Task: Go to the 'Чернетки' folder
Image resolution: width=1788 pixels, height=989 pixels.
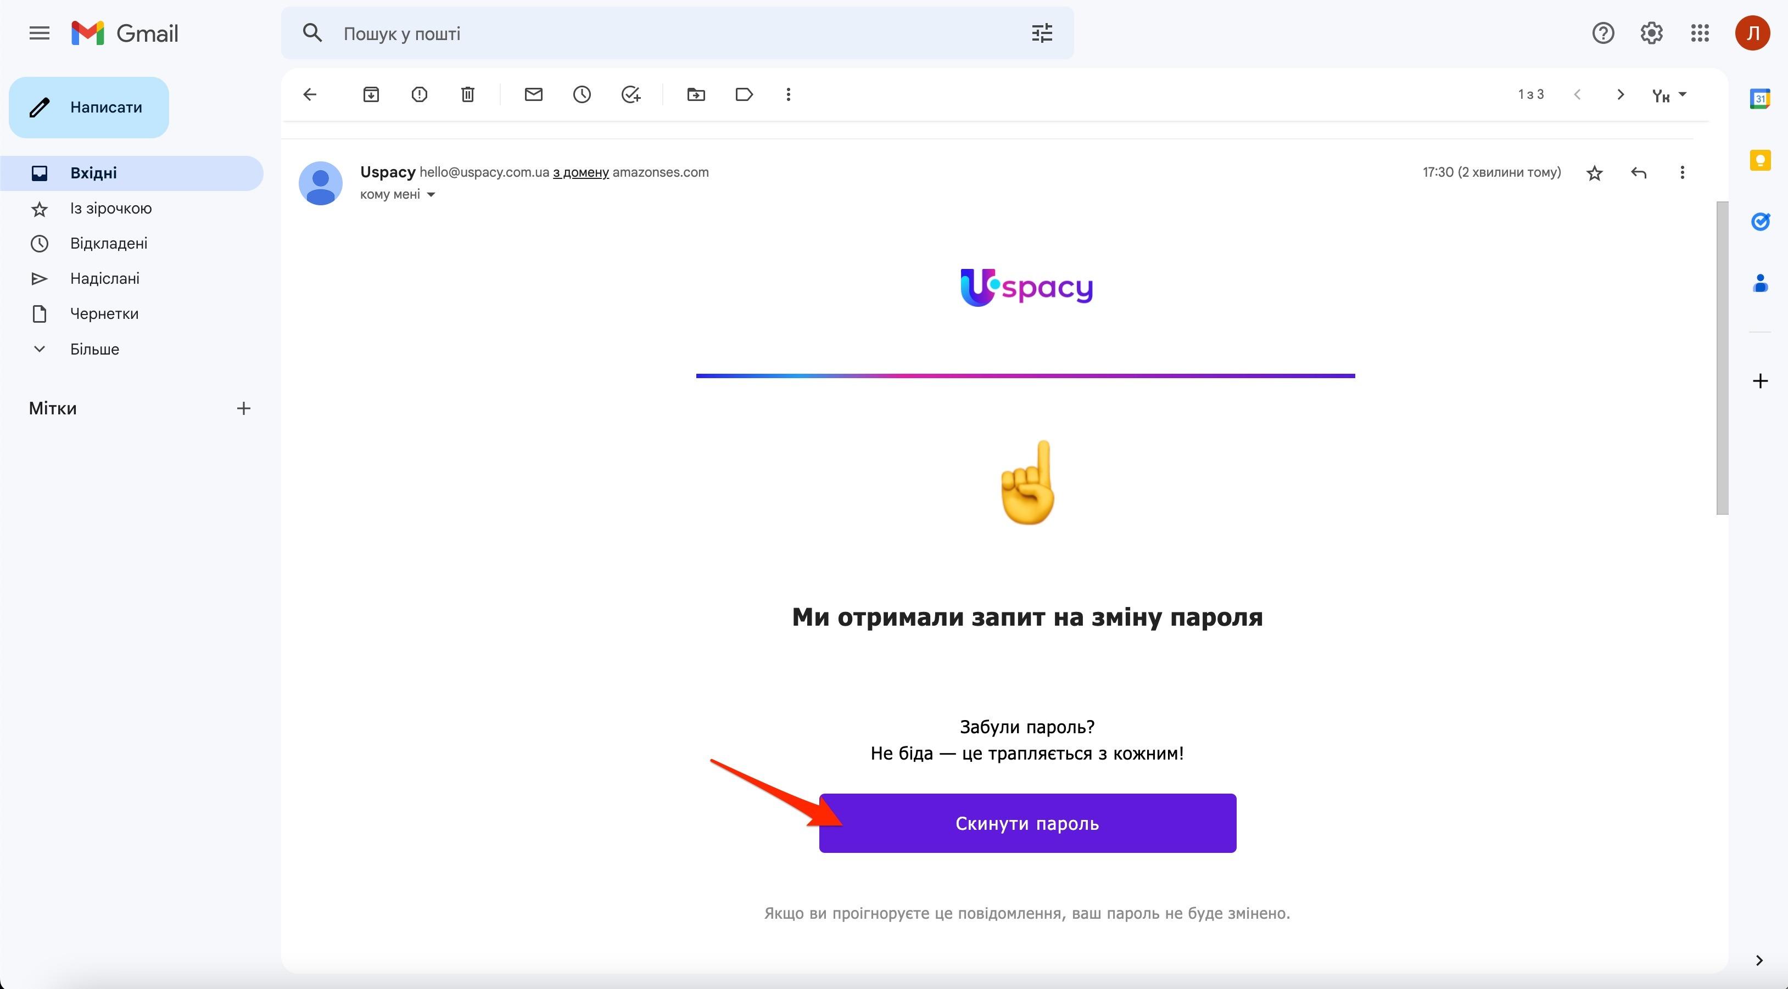Action: 104,313
